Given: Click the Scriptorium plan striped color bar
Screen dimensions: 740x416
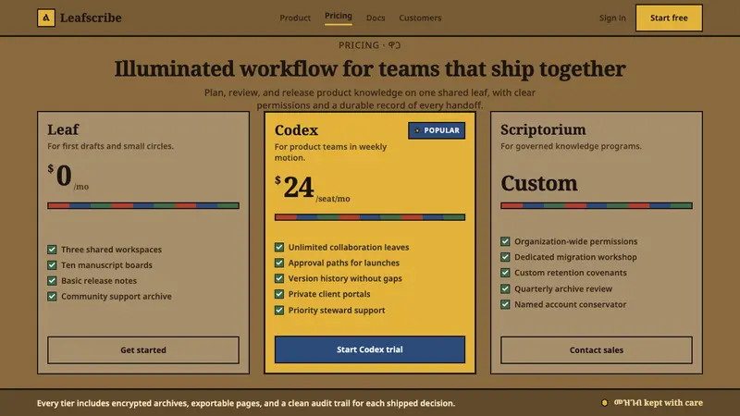Looking at the screenshot, I should coord(596,205).
